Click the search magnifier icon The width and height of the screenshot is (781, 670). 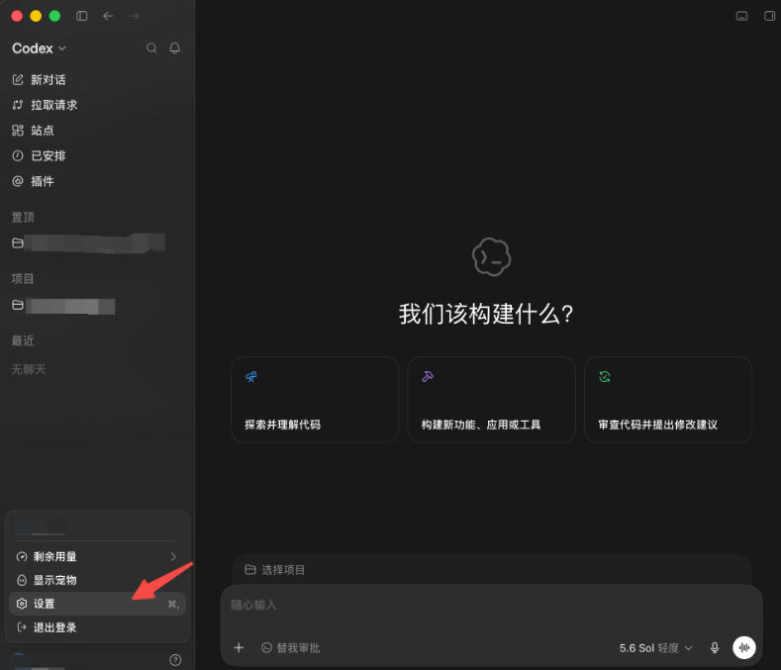(x=151, y=48)
